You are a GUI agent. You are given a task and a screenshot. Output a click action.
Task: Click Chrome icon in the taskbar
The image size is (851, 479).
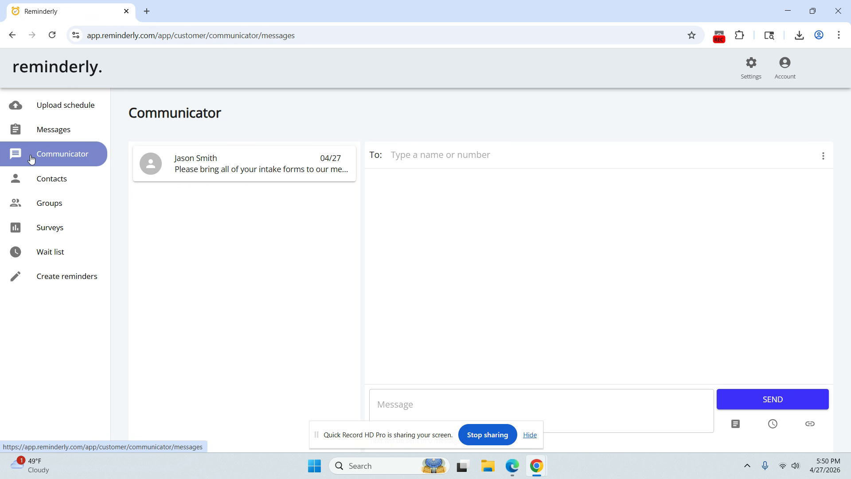pyautogui.click(x=536, y=466)
